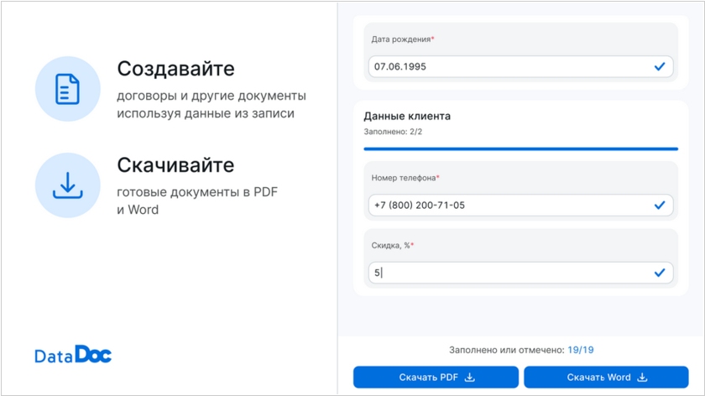
Task: Click into the Номер телефона input
Action: click(504, 205)
